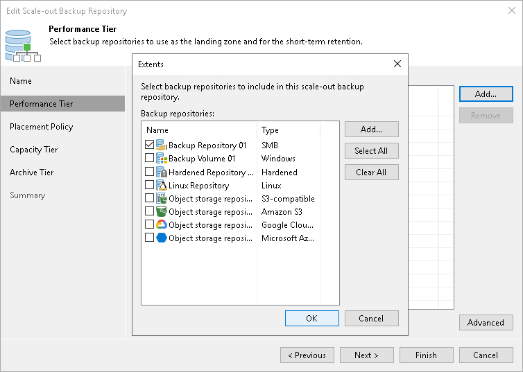Click the S3-compatible object storage icon

click(162, 198)
